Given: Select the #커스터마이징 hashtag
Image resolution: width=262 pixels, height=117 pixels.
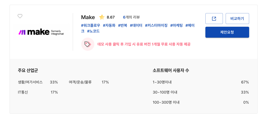Looking at the screenshot, I should tap(156, 25).
